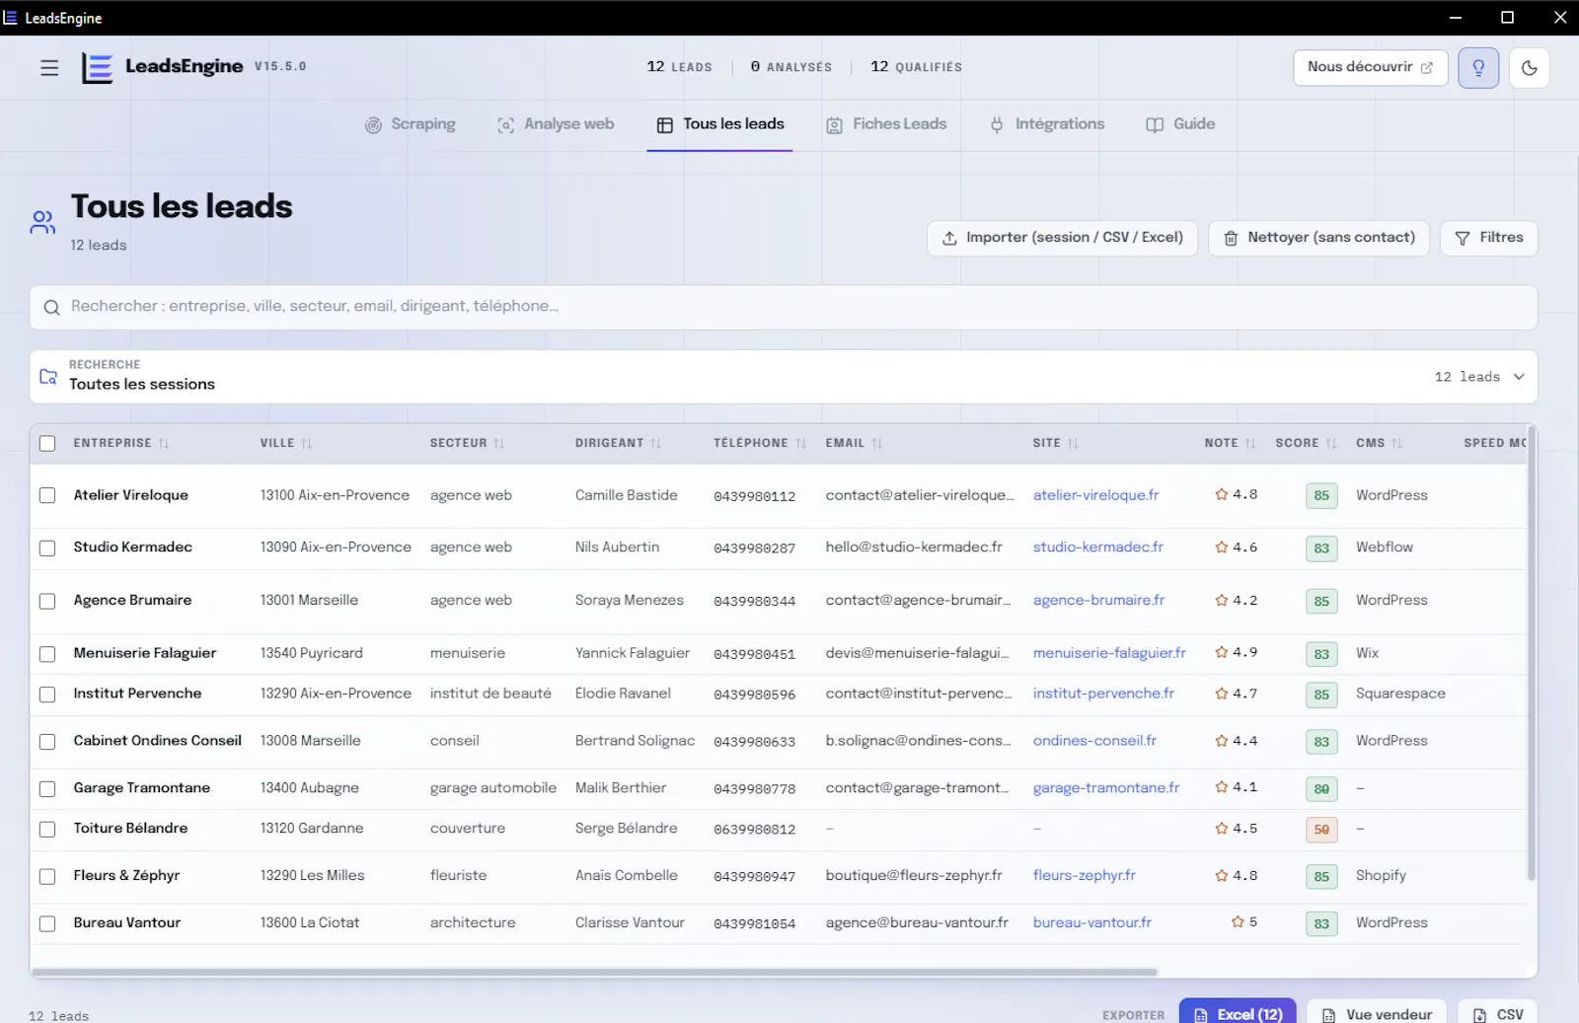Check the Agence Brumaire row
This screenshot has width=1579, height=1023.
47,601
